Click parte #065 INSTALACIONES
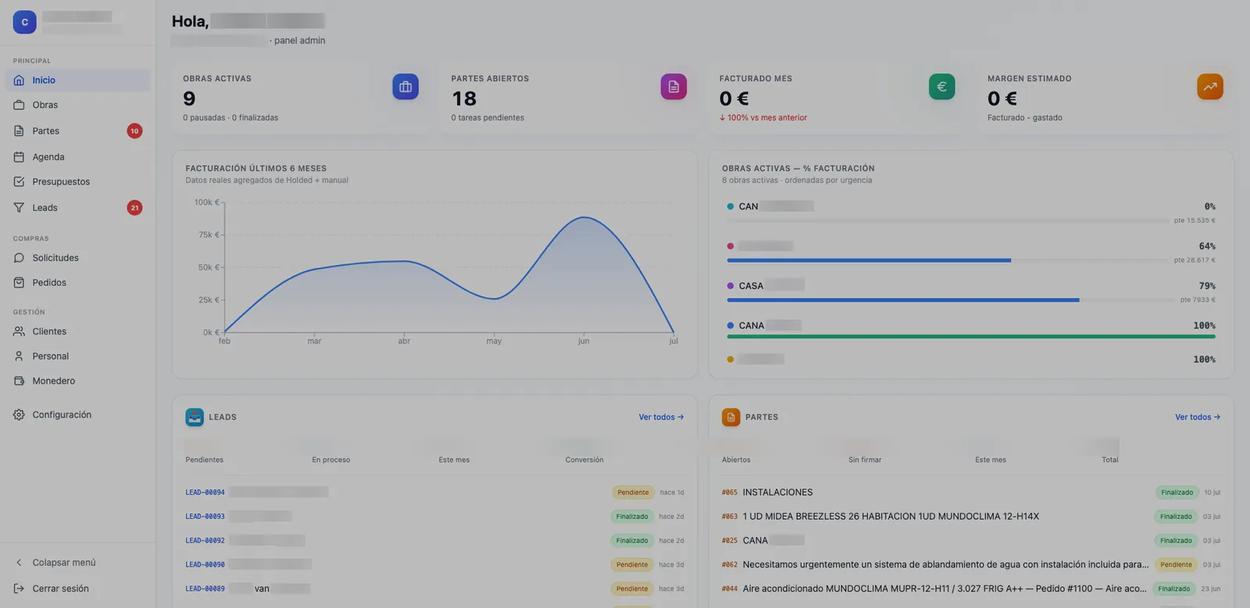This screenshot has height=608, width=1250. [971, 492]
